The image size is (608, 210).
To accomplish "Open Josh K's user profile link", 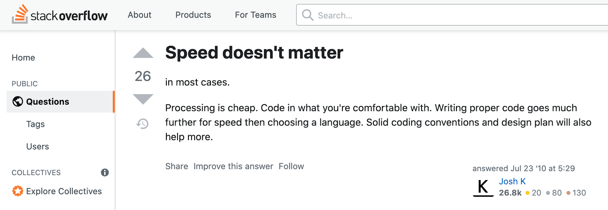I will 512,182.
